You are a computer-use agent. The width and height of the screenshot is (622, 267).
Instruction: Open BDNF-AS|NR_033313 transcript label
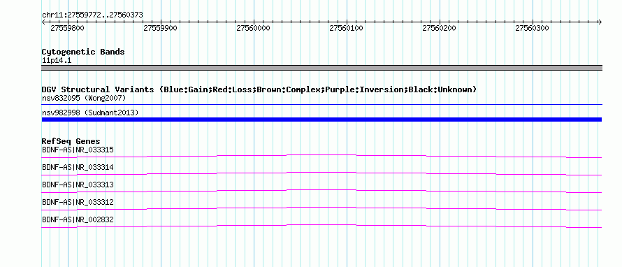point(78,185)
